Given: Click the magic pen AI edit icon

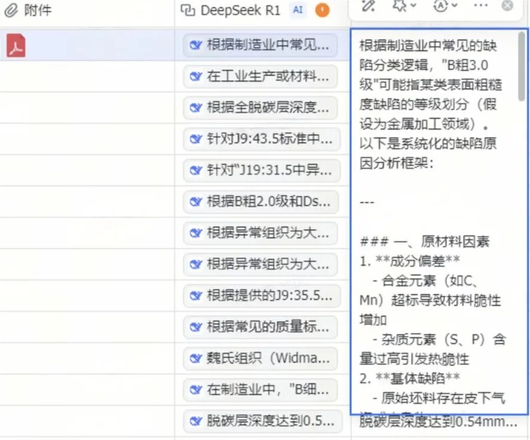Looking at the screenshot, I should pos(368,5).
